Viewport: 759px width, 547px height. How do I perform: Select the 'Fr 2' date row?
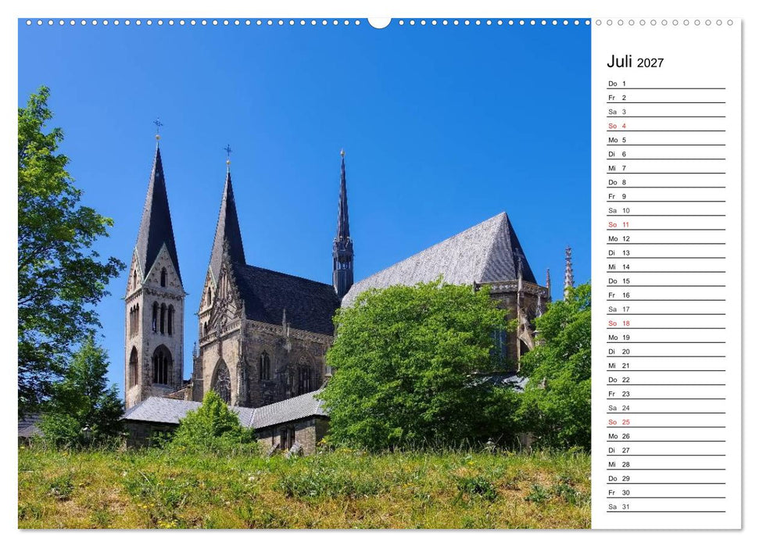click(666, 98)
